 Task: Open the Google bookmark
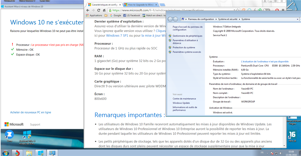coord(115,15)
